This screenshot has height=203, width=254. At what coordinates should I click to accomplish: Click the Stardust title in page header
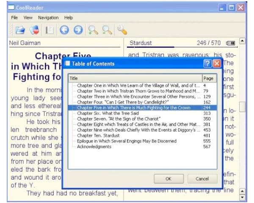pyautogui.click(x=141, y=43)
